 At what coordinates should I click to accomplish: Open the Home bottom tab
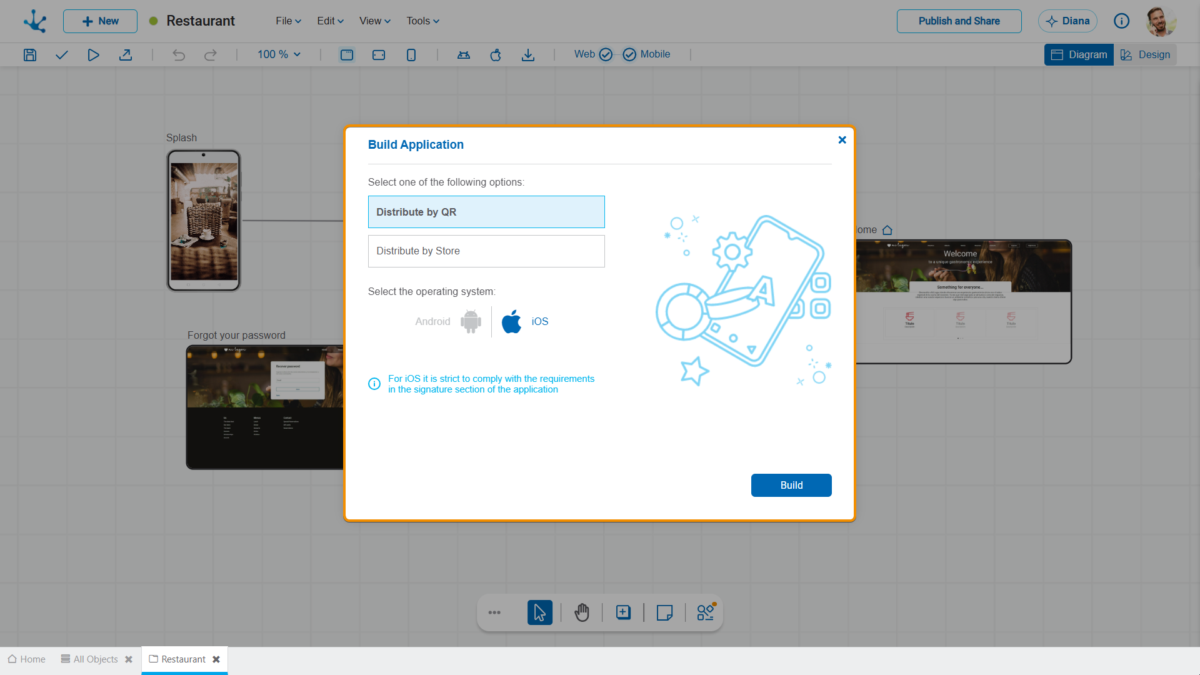tap(27, 659)
